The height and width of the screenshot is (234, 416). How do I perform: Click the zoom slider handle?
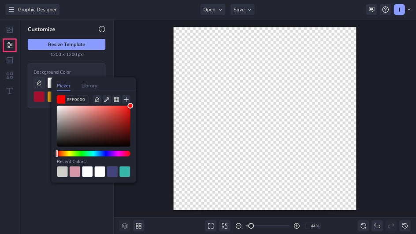click(x=251, y=226)
